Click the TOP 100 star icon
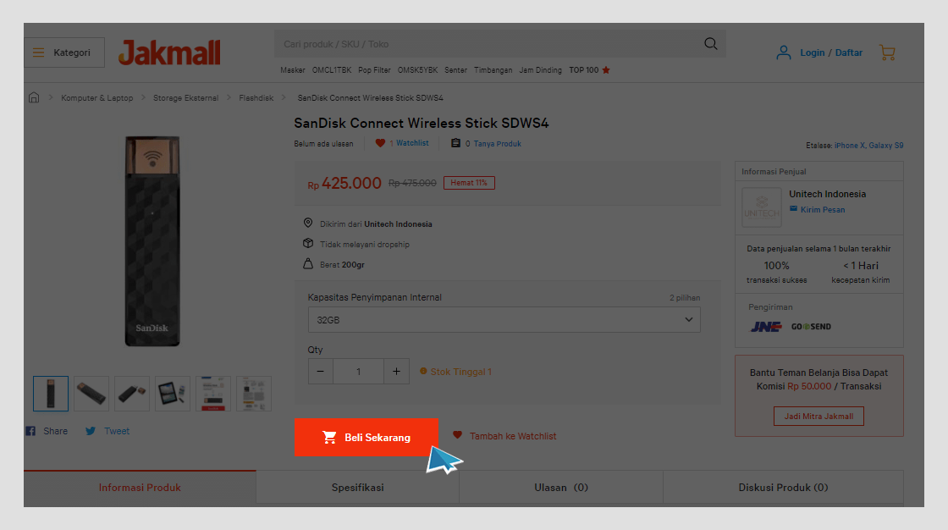Screen dimensions: 948x530 [x=606, y=70]
